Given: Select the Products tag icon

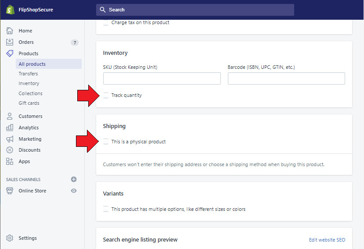Looking at the screenshot, I should [x=10, y=53].
